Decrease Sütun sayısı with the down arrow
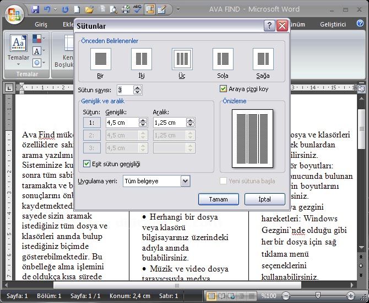This screenshot has height=303, width=369. pyautogui.click(x=138, y=92)
